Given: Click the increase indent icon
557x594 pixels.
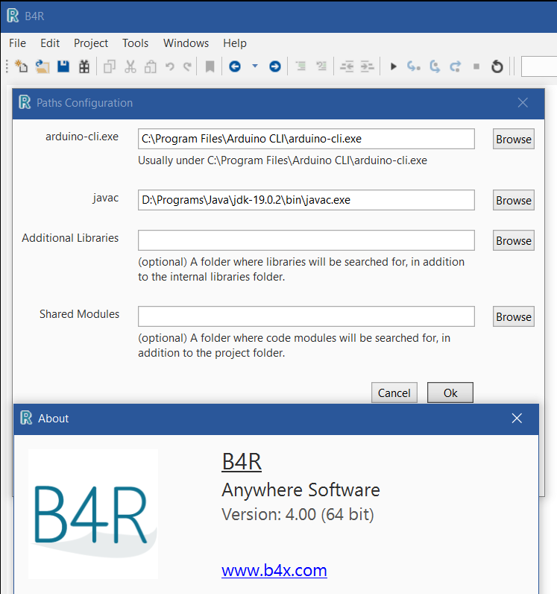Looking at the screenshot, I should click(368, 66).
